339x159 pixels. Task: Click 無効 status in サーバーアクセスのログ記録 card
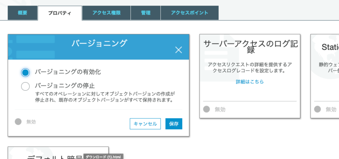tap(214, 109)
